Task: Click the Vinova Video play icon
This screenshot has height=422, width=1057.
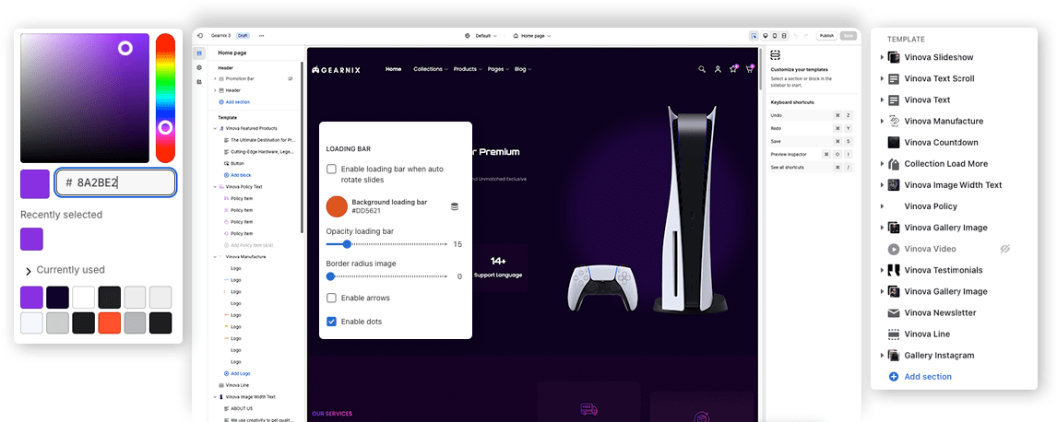Action: point(894,249)
